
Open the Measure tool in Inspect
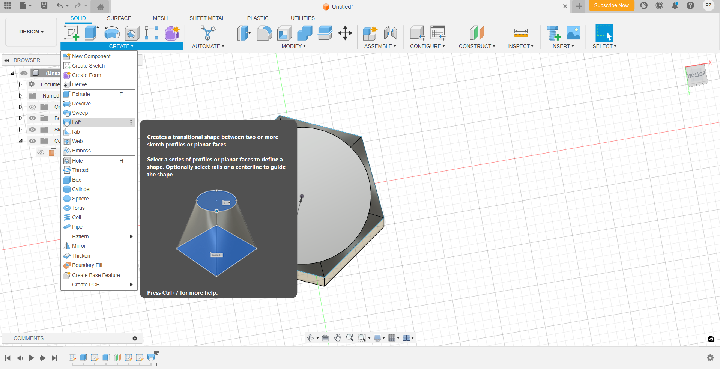coord(520,33)
